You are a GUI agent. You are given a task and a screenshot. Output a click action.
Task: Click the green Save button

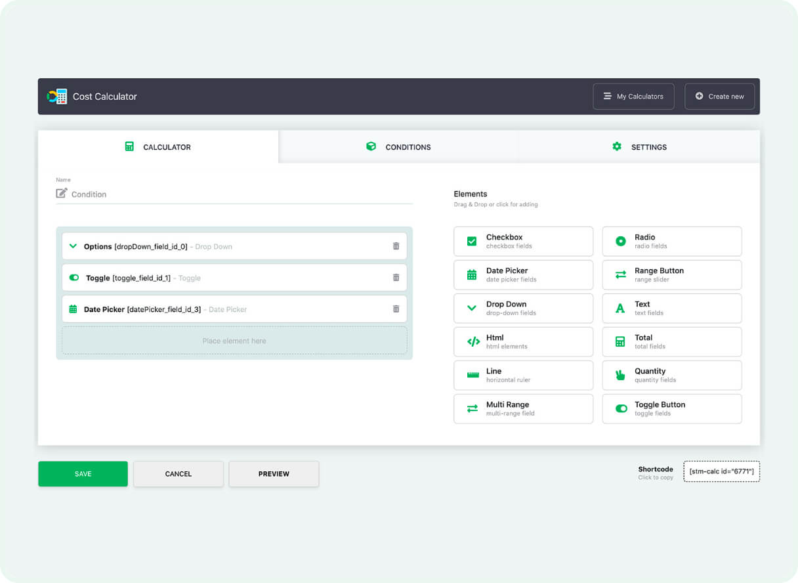click(x=83, y=474)
